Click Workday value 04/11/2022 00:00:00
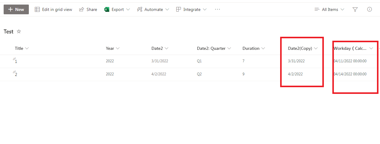Viewport: 380px width, 144px height. [350, 61]
